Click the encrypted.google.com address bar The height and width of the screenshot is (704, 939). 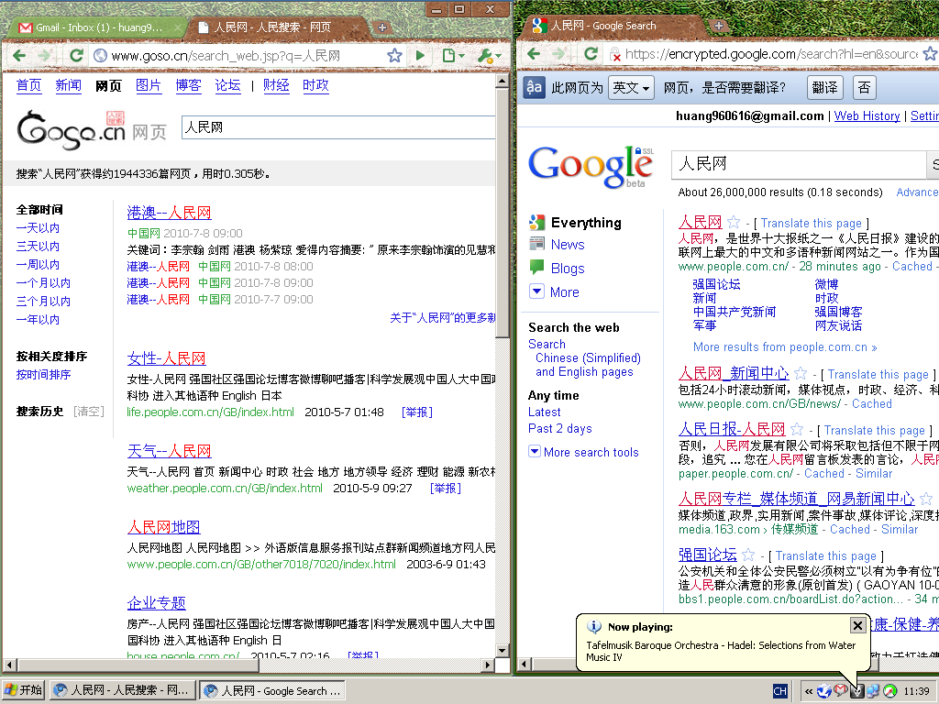click(771, 54)
